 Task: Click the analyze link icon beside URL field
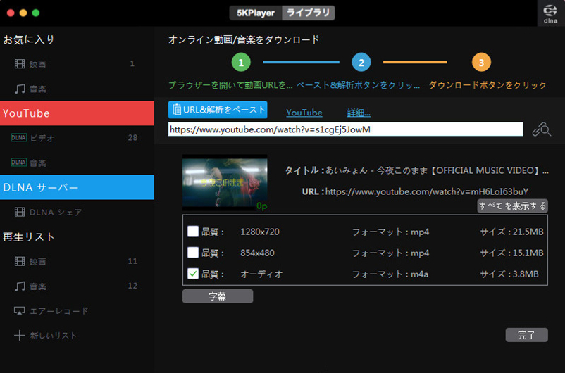(x=541, y=129)
